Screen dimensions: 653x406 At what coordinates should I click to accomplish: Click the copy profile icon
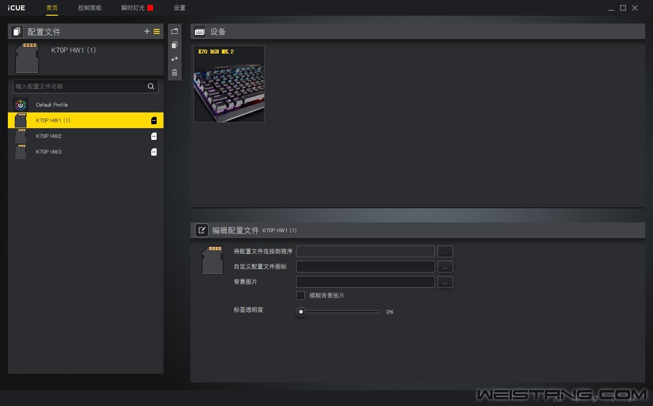pyautogui.click(x=174, y=45)
